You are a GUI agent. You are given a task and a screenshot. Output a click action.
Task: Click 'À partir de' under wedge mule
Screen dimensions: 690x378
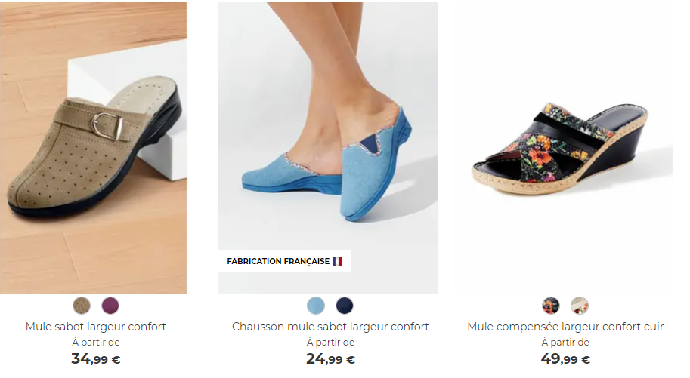coord(565,343)
